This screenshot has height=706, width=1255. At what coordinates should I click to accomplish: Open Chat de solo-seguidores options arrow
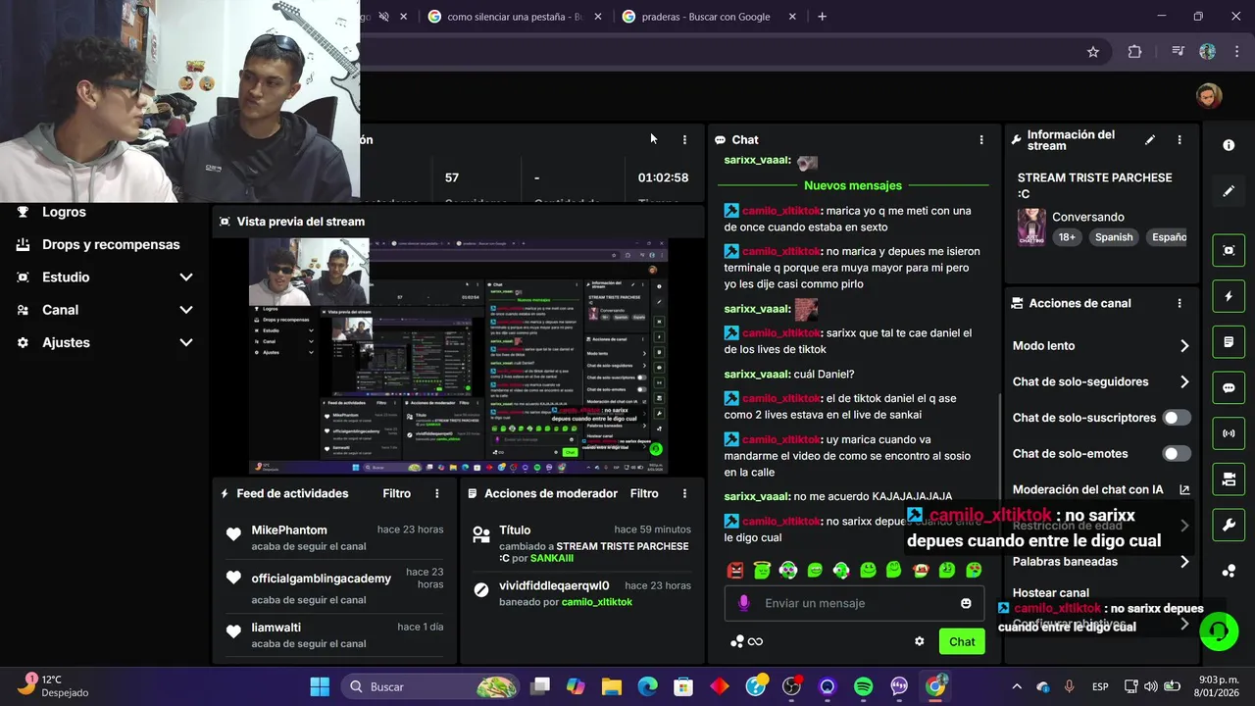(x=1184, y=382)
